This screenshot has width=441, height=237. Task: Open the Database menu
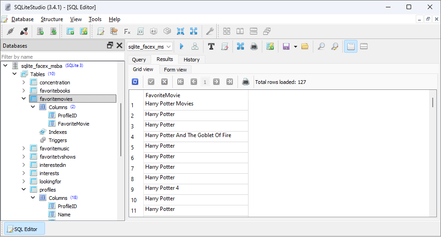coord(23,19)
